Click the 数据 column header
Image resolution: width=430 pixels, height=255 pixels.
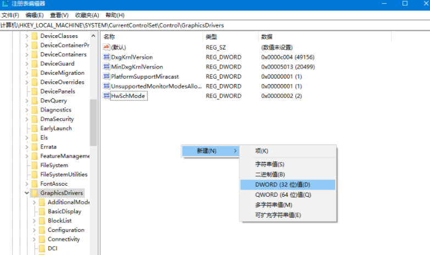[x=325, y=37]
